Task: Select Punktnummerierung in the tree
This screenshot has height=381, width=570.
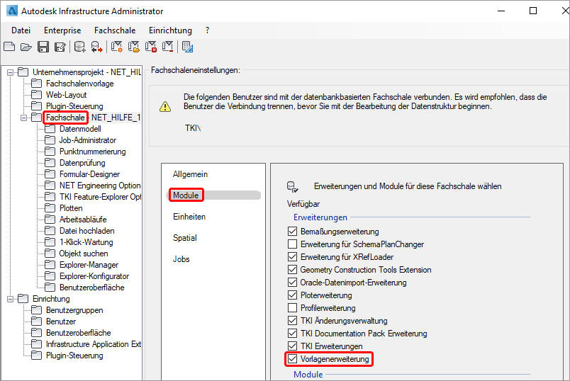Action: [x=93, y=152]
